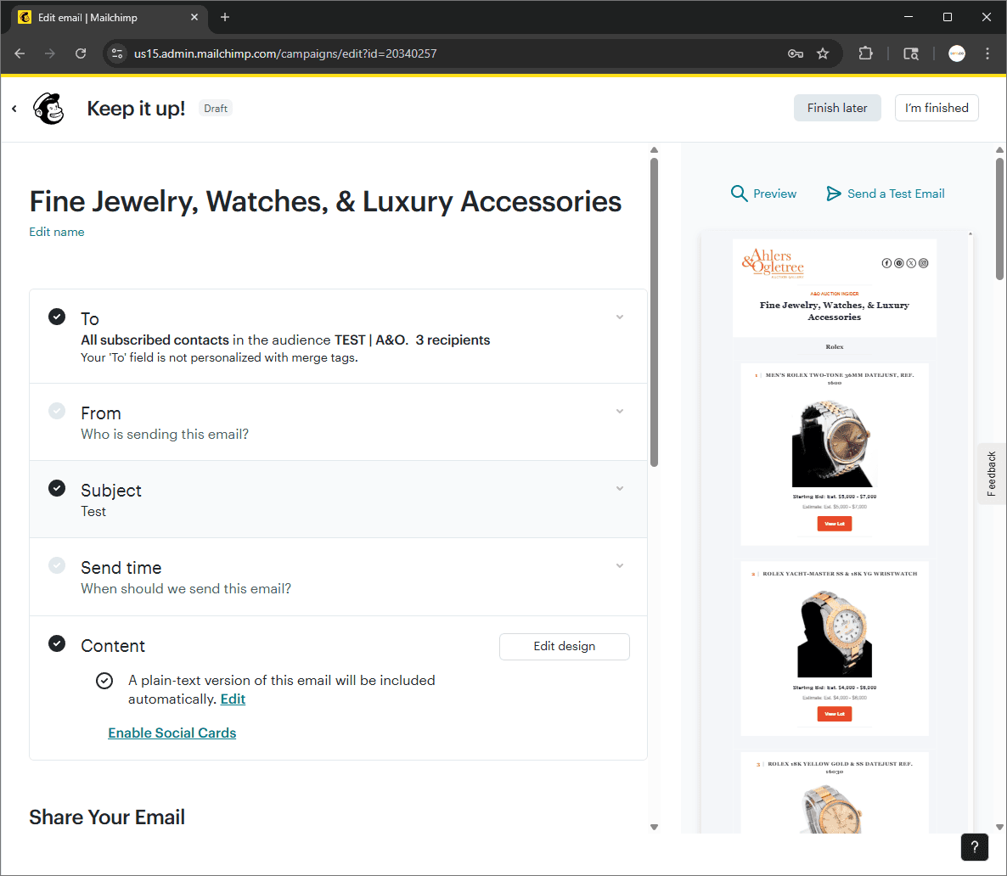
Task: Click the Edit name link
Action: [x=57, y=232]
